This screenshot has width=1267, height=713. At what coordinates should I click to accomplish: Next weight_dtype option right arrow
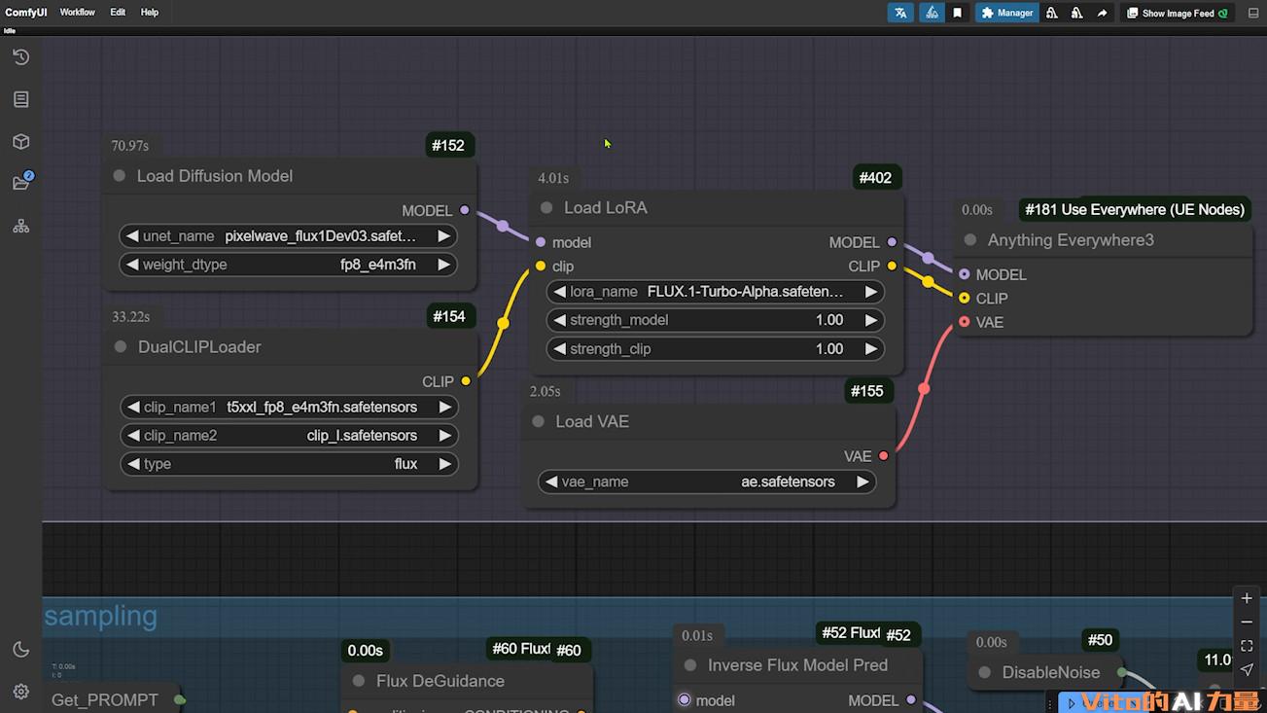tap(443, 265)
